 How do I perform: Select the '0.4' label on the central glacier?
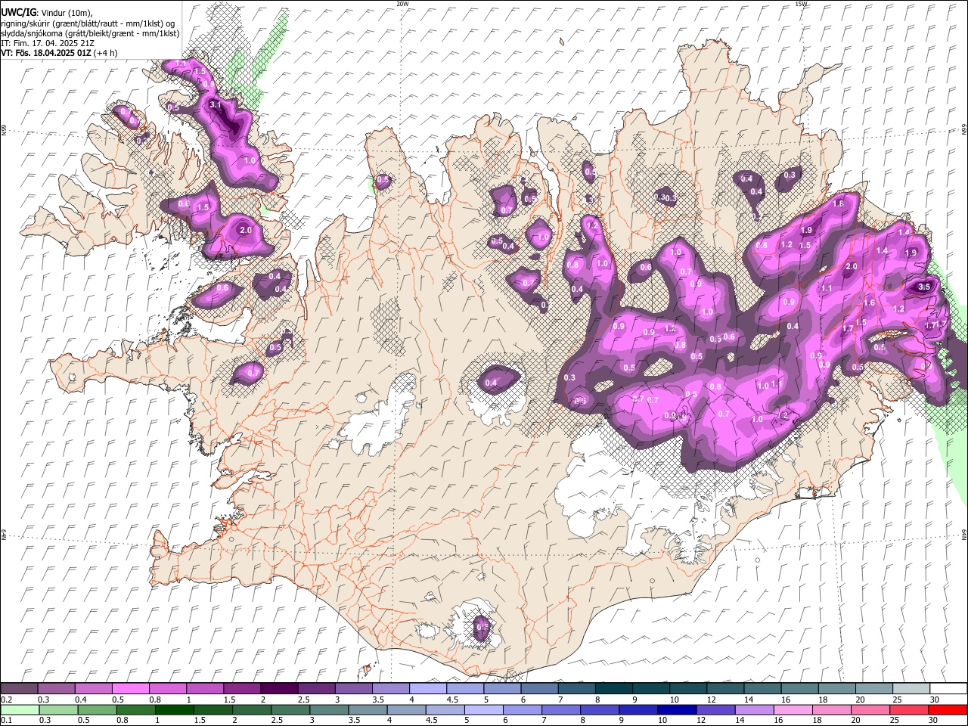click(491, 383)
